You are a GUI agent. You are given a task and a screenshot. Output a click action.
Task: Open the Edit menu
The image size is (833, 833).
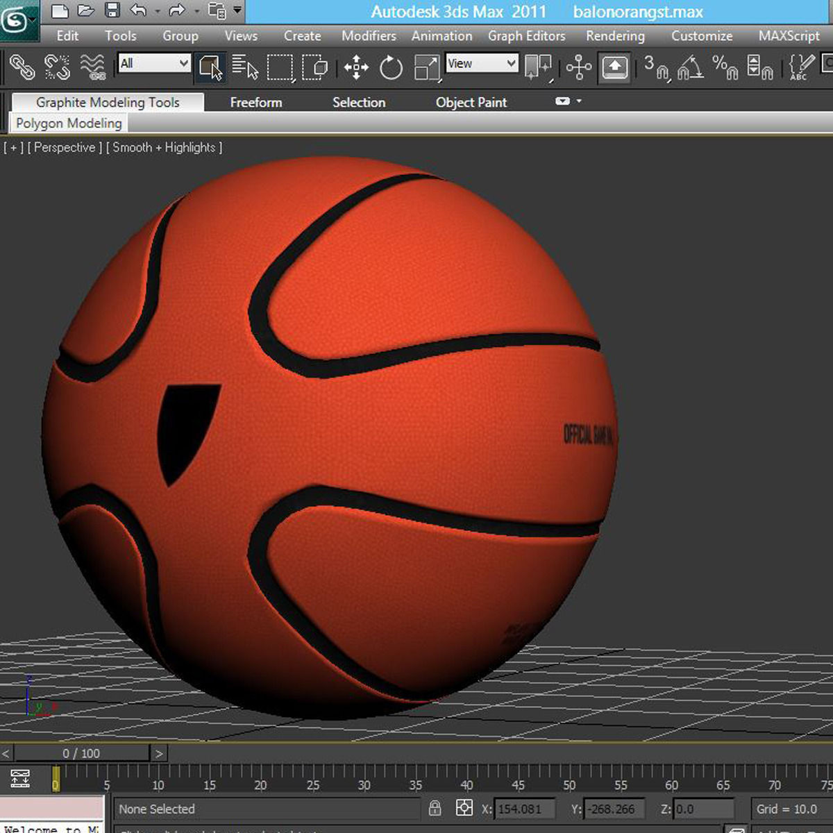67,36
